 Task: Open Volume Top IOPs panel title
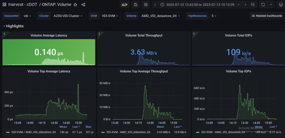coord(239,71)
